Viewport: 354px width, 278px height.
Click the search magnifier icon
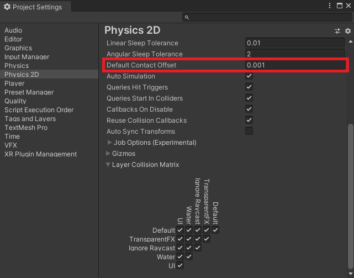tap(187, 18)
